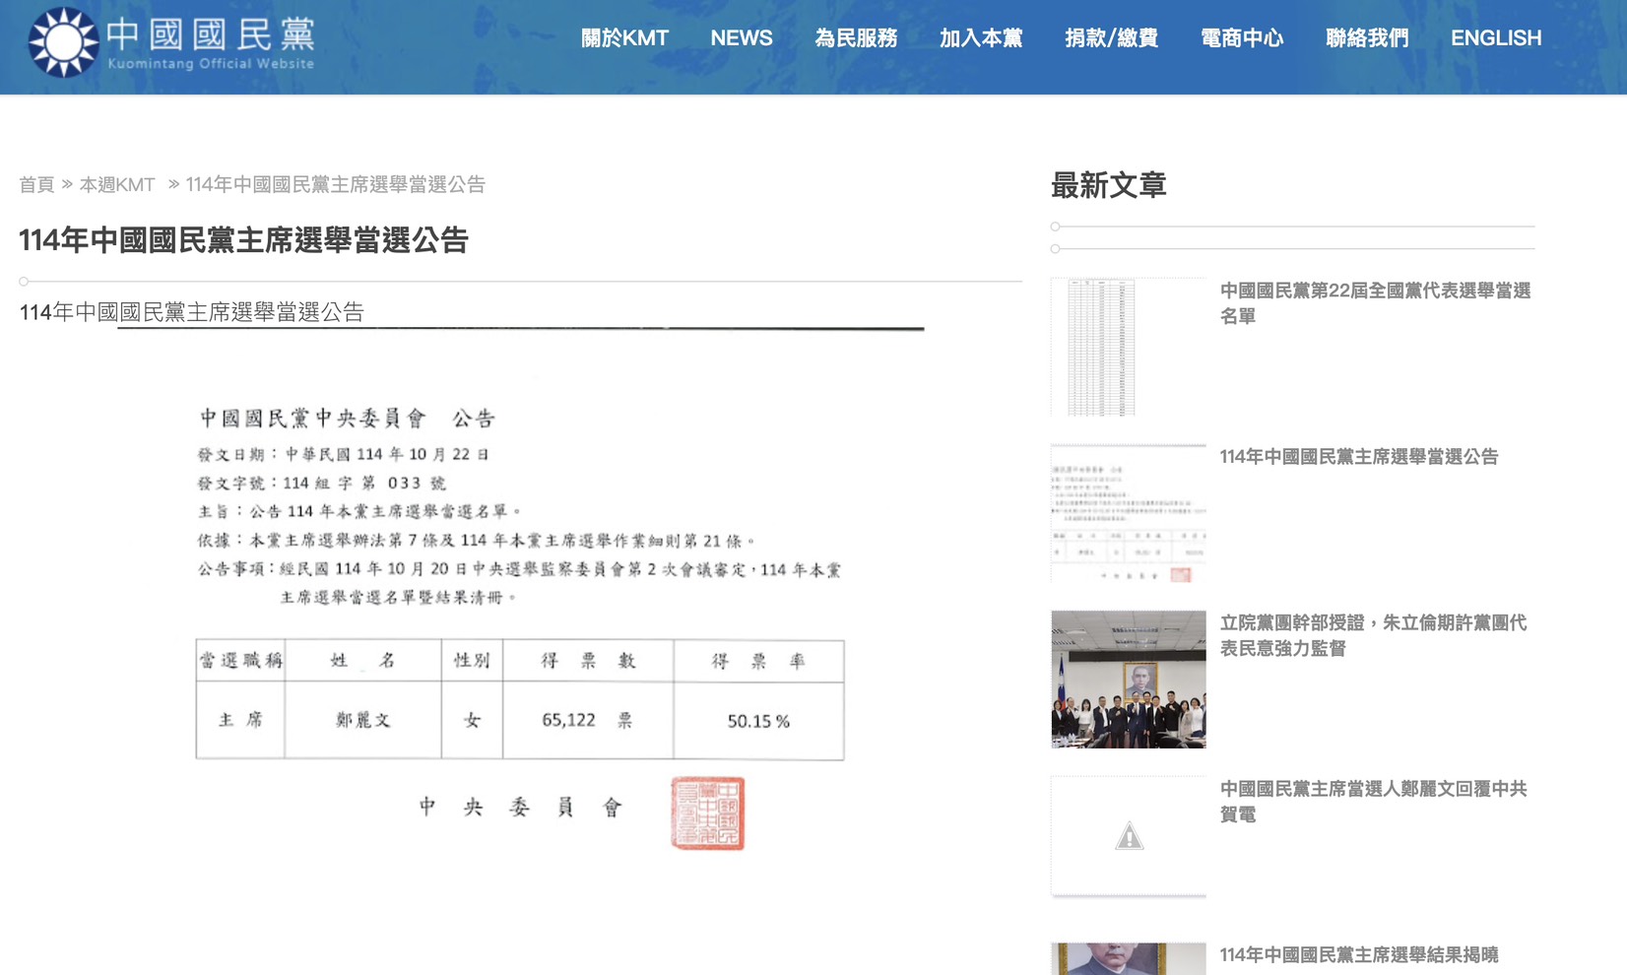Click the KMT sun emblem logo
The height and width of the screenshot is (975, 1627).
coord(63,42)
